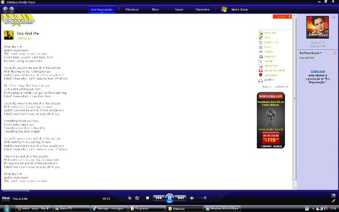Click the salvar txt document icon
The width and height of the screenshot is (339, 212).
pyautogui.click(x=261, y=66)
